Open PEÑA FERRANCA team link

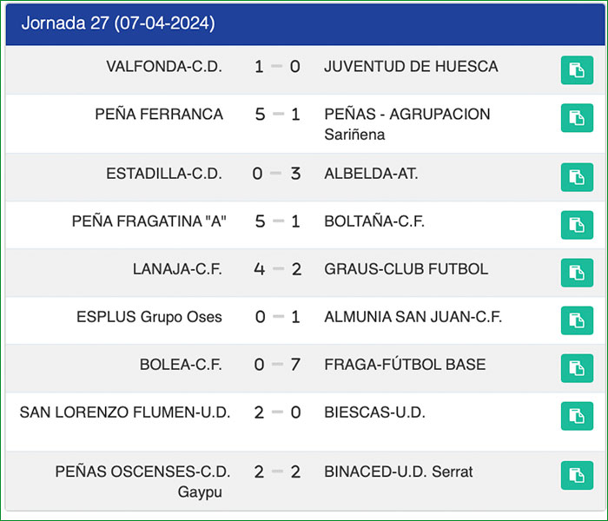tap(159, 115)
